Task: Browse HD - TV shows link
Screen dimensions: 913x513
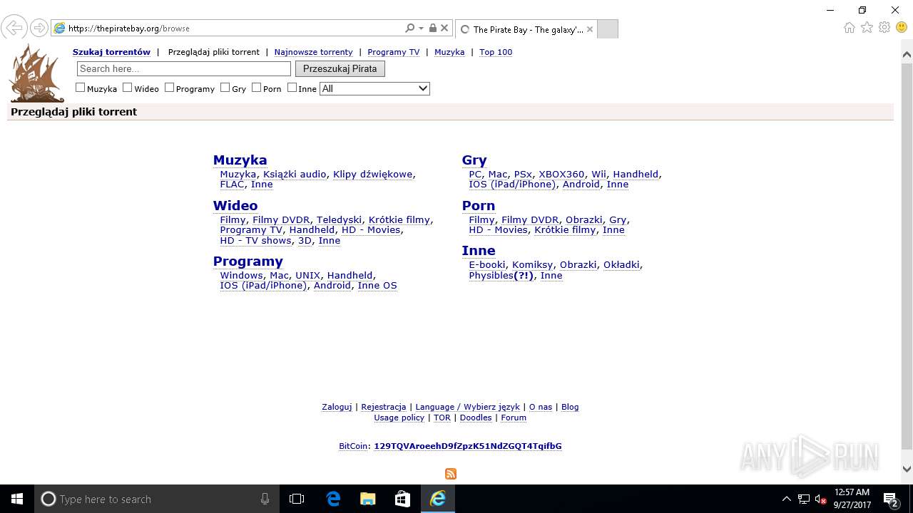Action: click(x=255, y=240)
